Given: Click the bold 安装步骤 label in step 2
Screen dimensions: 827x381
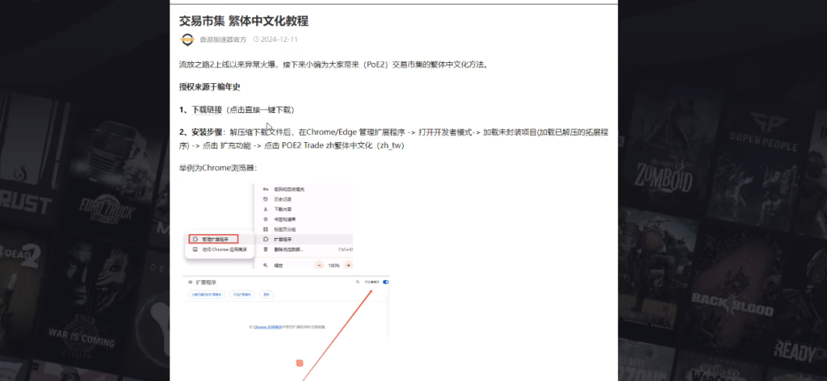Looking at the screenshot, I should [207, 133].
